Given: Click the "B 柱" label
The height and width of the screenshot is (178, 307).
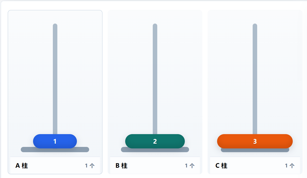Looking at the screenshot, I should 121,166.
